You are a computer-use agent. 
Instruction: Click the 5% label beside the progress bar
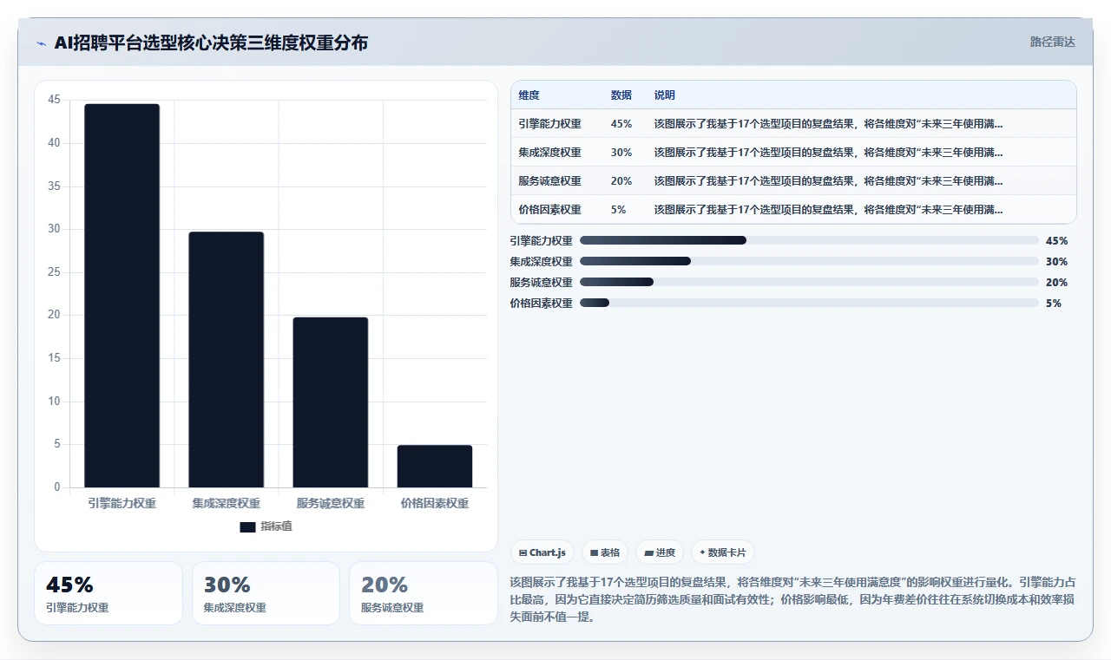1054,303
